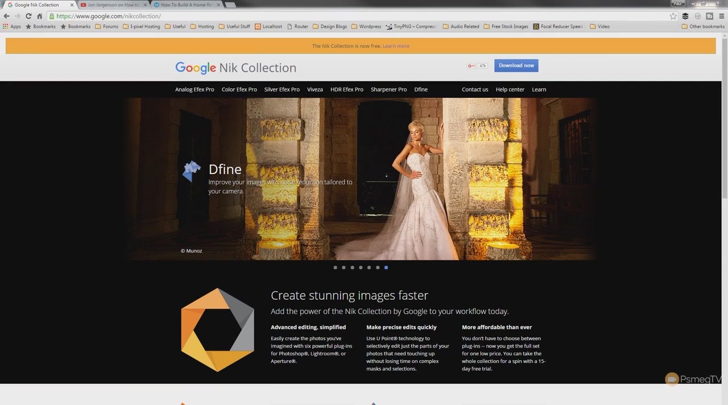728x405 pixels.
Task: Expand the Wordpress bookmarks folder
Action: click(x=366, y=26)
